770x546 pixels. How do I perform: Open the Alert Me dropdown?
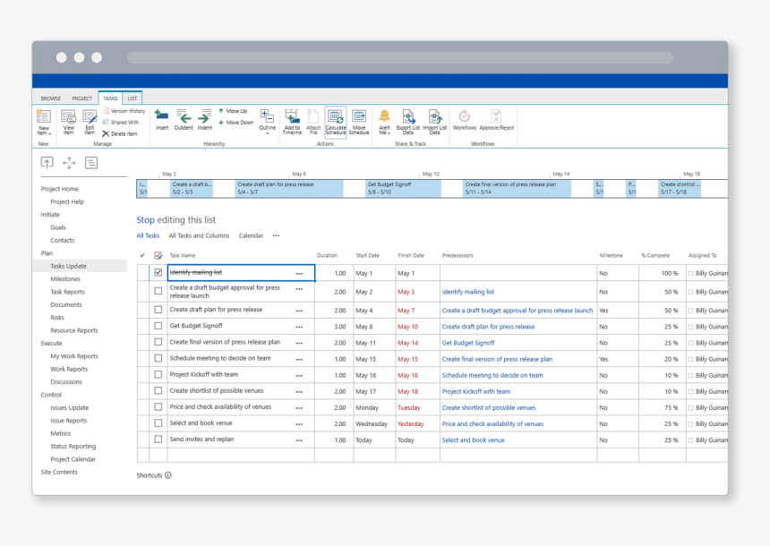click(384, 122)
